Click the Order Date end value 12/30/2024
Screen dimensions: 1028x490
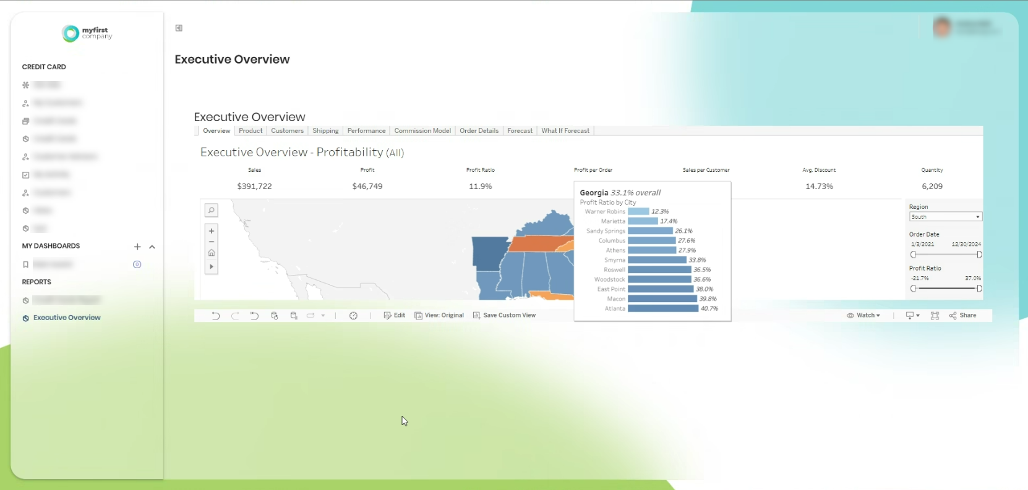pyautogui.click(x=966, y=244)
